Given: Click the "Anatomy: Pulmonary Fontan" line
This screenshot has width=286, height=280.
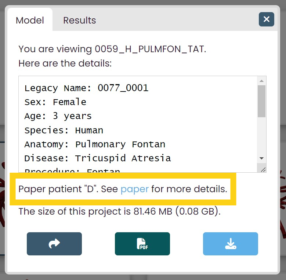Looking at the screenshot, I should [95, 144].
